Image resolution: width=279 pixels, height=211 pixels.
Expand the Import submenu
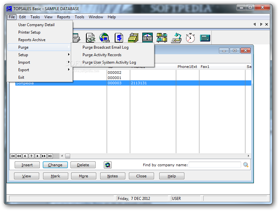click(x=40, y=62)
